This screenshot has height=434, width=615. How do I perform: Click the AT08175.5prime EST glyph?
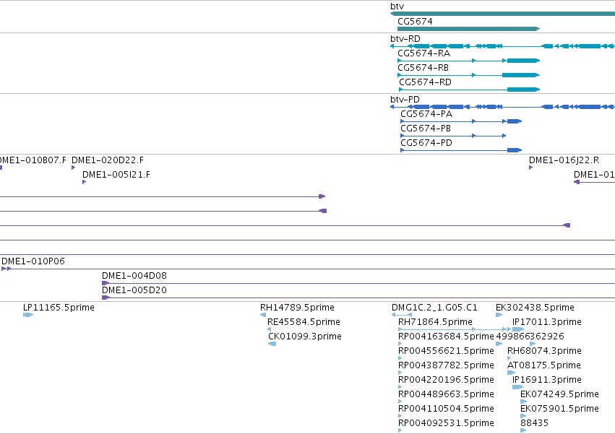[511, 373]
